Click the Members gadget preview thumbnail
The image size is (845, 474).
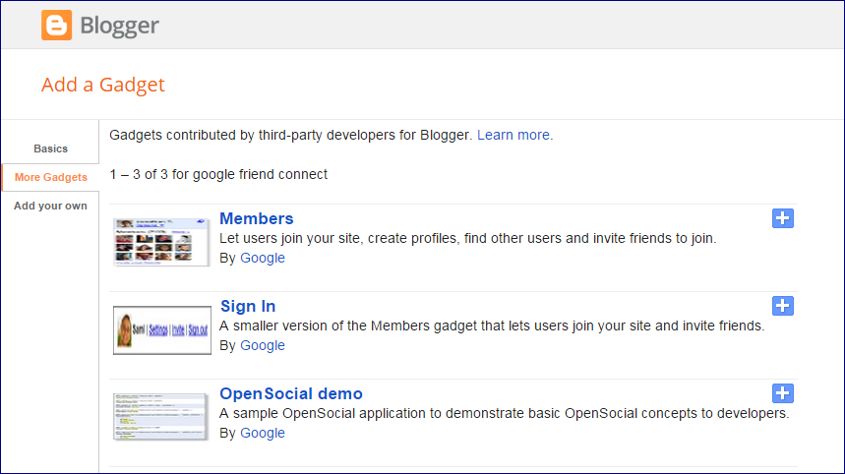161,242
